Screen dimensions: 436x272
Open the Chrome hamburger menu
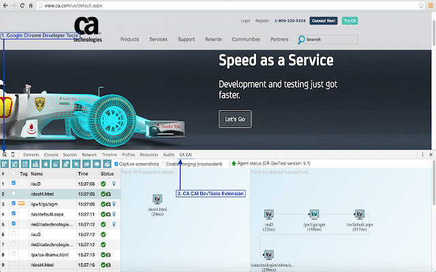point(431,5)
